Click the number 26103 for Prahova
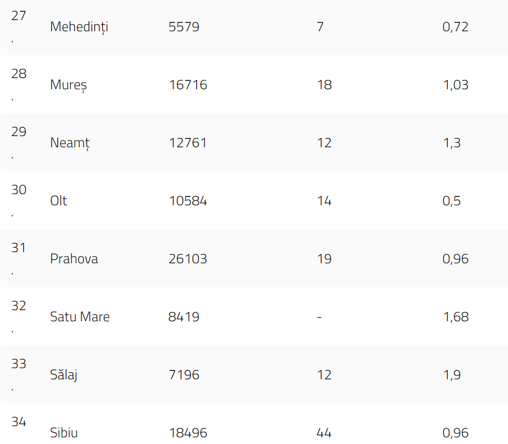508x444 pixels. tap(188, 259)
